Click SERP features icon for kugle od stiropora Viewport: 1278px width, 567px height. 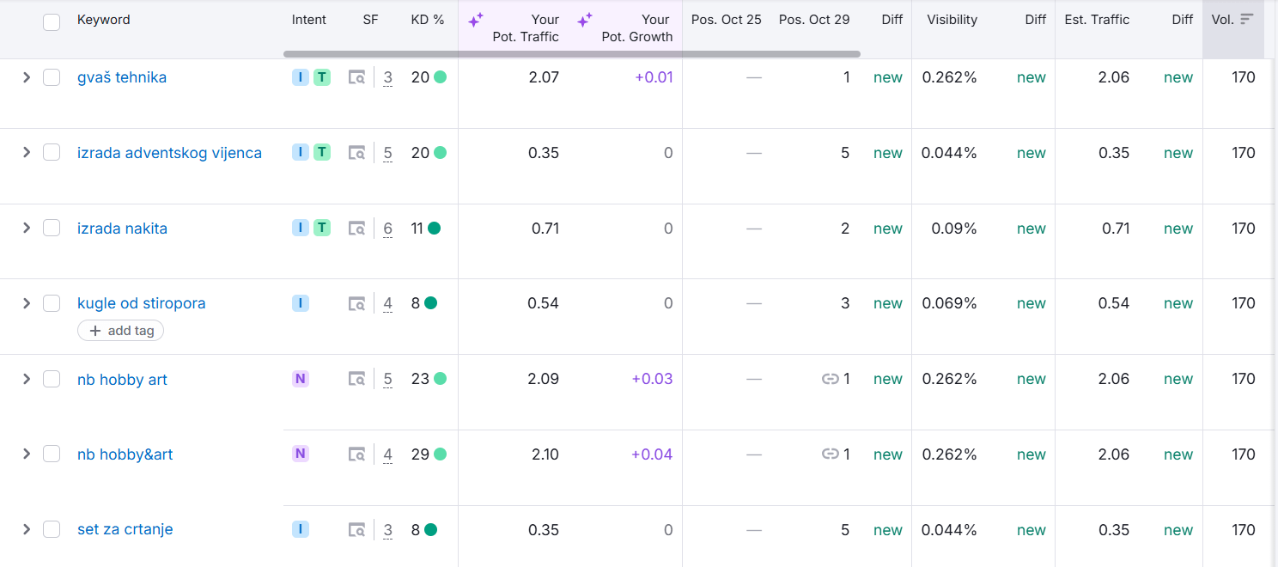[356, 303]
